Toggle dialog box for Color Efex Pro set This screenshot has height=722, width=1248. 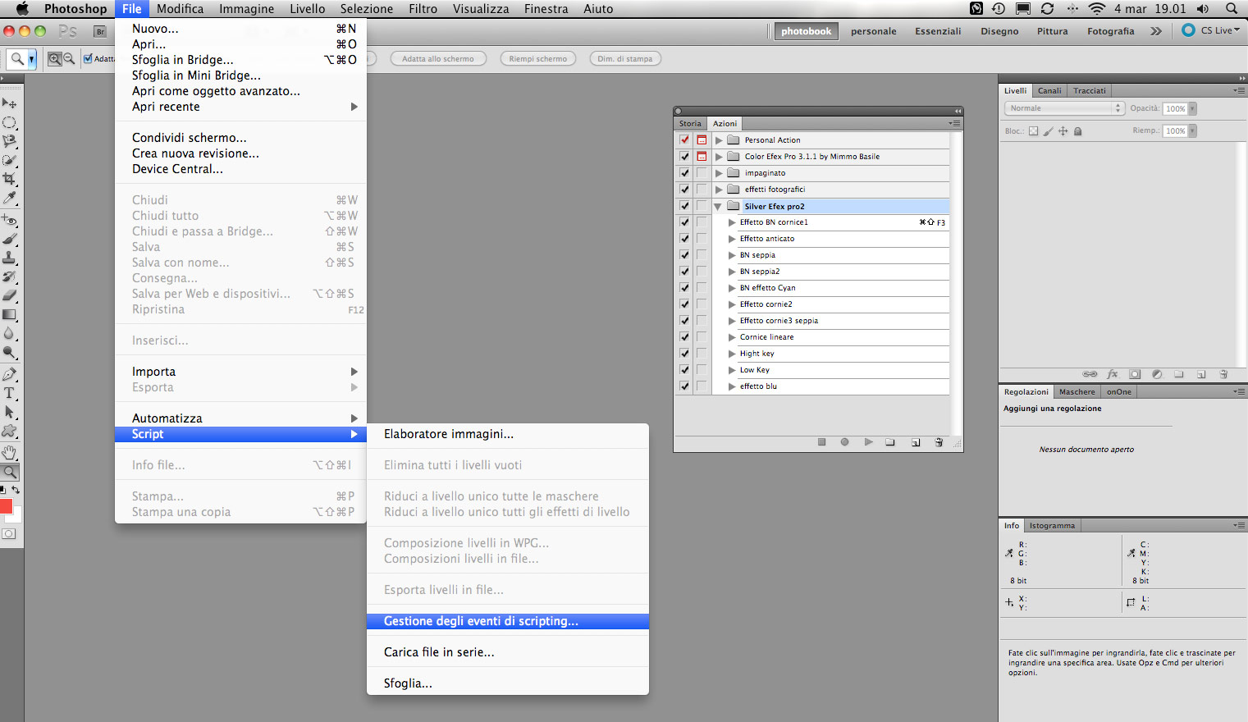(x=702, y=156)
